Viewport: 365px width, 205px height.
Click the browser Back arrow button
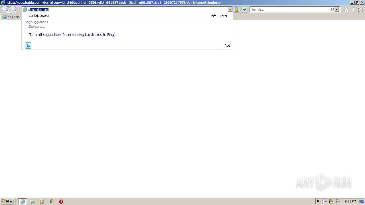tap(4, 10)
